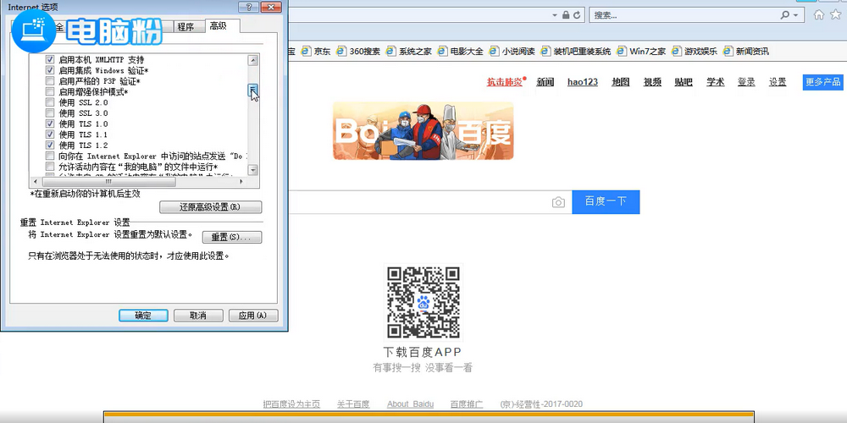Viewport: 847px width, 423px height.
Task: Enable the 使用 SSL 2.0 checkbox
Action: (50, 102)
